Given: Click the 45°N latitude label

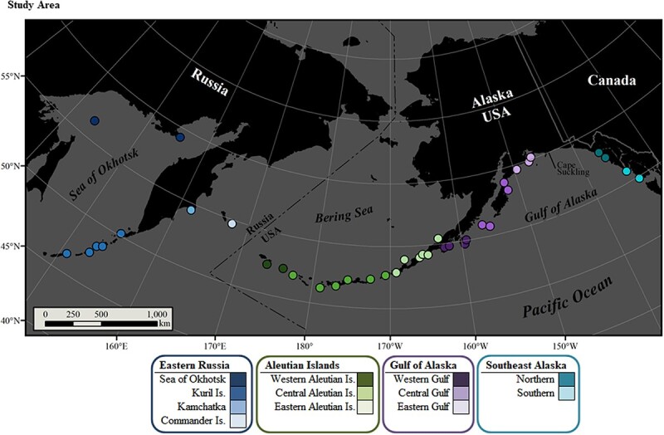Looking at the screenshot, I should [12, 246].
